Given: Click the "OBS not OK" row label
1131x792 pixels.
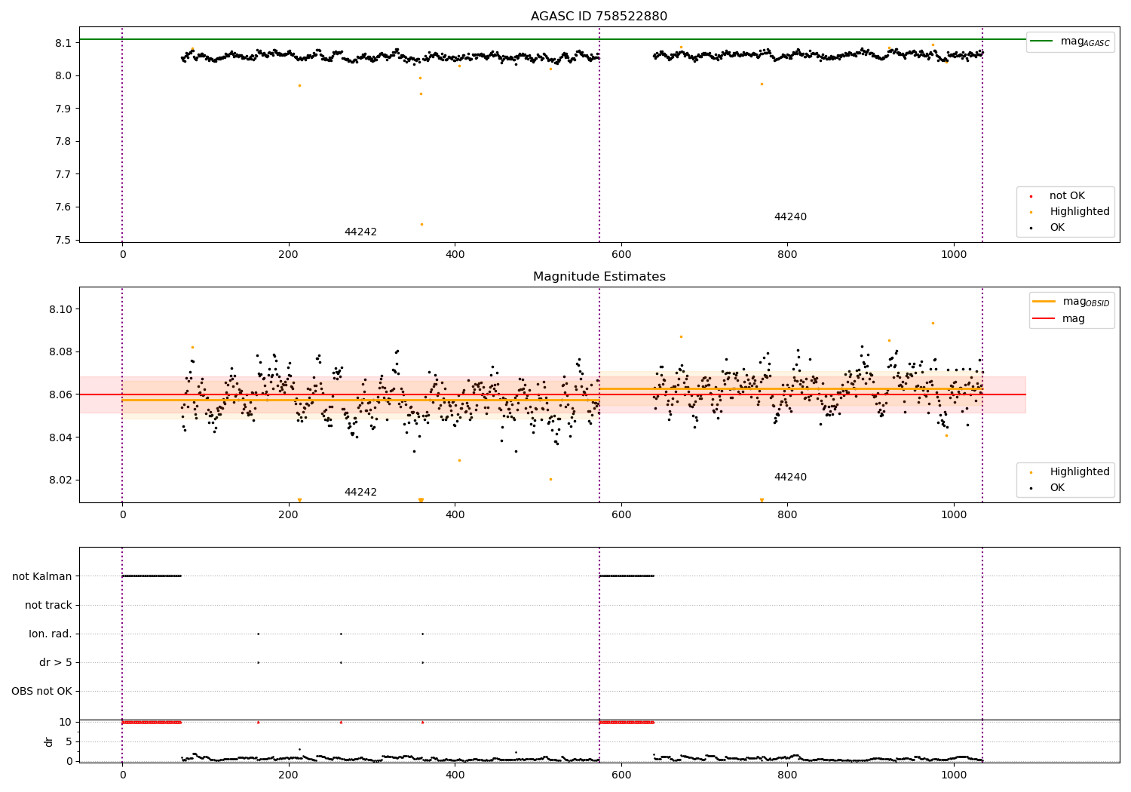Looking at the screenshot, I should pos(41,691).
